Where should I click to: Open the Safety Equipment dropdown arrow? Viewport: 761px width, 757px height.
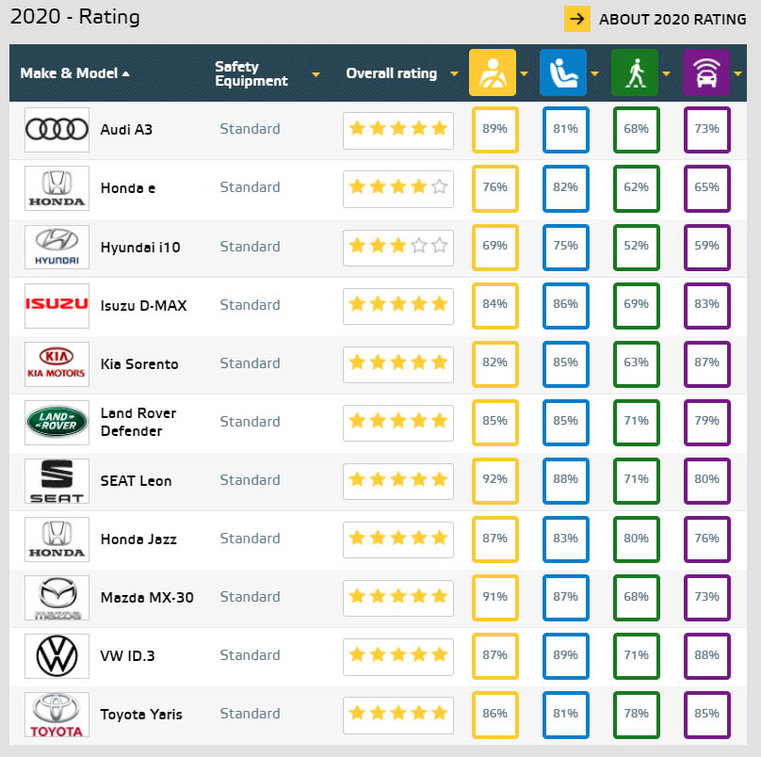click(316, 74)
